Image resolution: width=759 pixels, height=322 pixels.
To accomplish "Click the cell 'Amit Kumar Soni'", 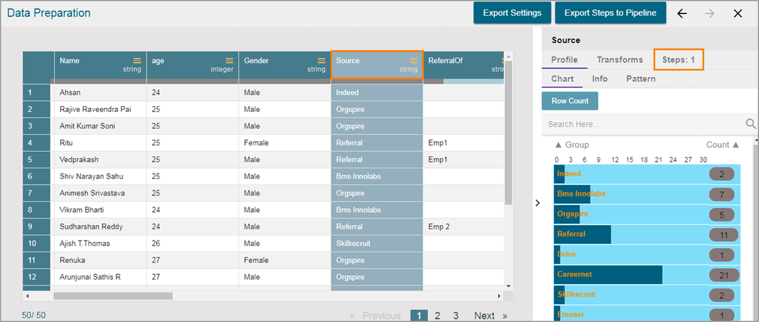I will 100,126.
